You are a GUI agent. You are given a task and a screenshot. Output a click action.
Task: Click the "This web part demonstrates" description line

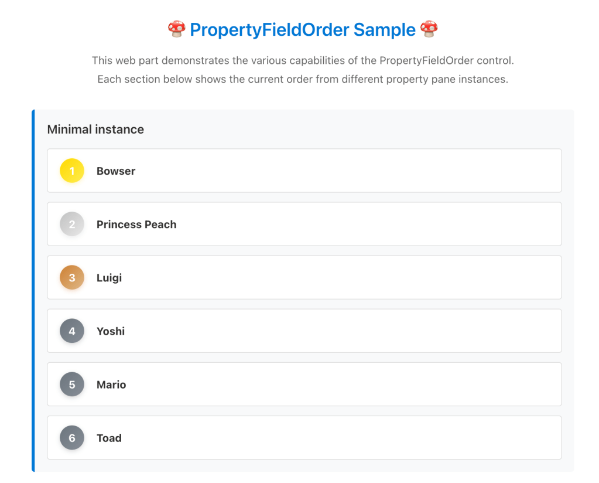(303, 60)
